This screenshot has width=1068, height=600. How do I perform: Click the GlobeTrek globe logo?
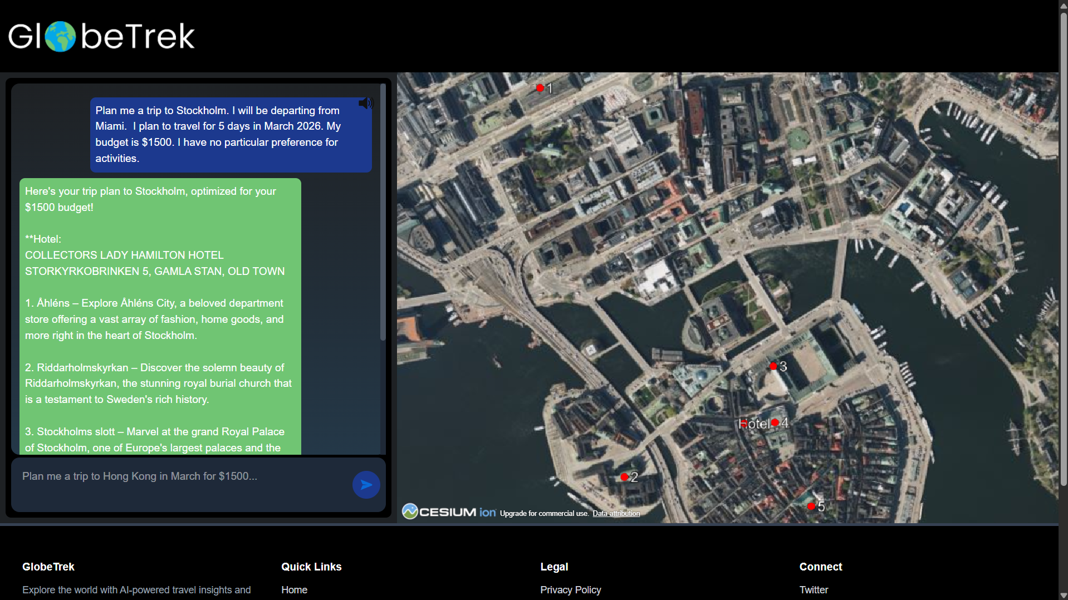pyautogui.click(x=60, y=36)
